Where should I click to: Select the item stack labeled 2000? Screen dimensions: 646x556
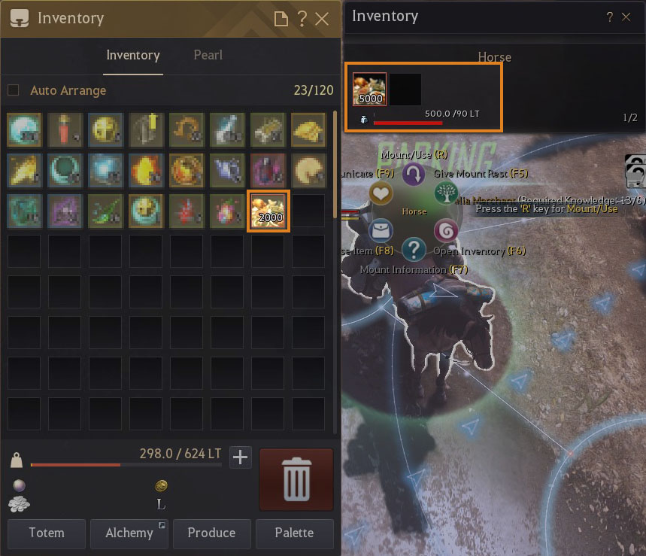click(x=268, y=211)
